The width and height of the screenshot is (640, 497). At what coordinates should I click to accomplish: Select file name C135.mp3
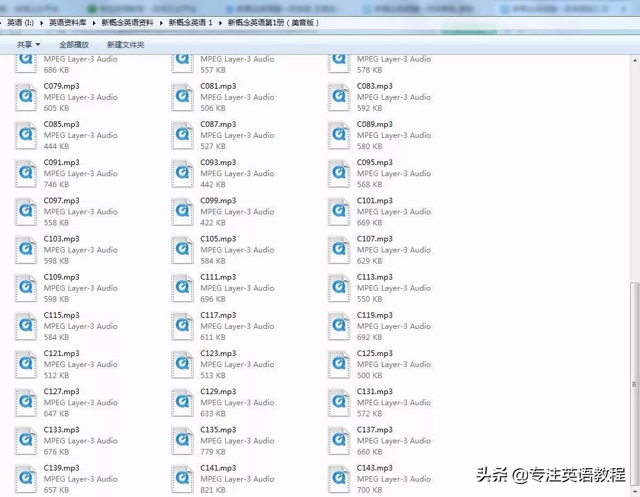coord(218,430)
